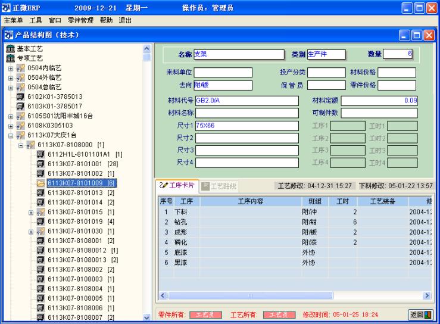The width and height of the screenshot is (440, 324).
Task: Click the red 工艺员 button after 工艺所有
Action: pos(279,314)
